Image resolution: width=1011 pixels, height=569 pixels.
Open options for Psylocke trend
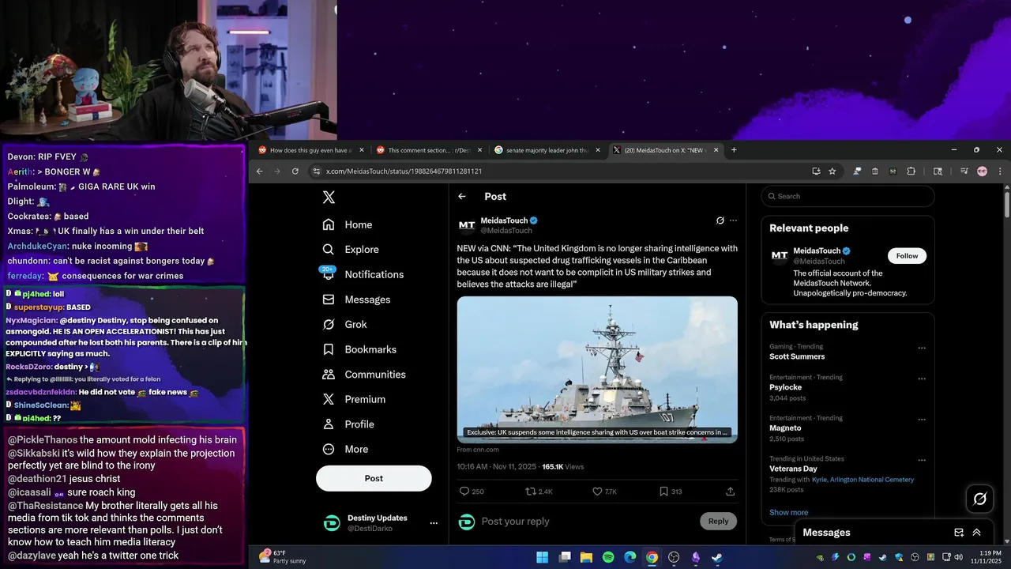point(921,379)
